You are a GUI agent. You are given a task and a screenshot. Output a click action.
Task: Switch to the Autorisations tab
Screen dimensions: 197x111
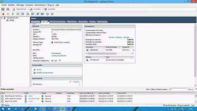(102, 22)
